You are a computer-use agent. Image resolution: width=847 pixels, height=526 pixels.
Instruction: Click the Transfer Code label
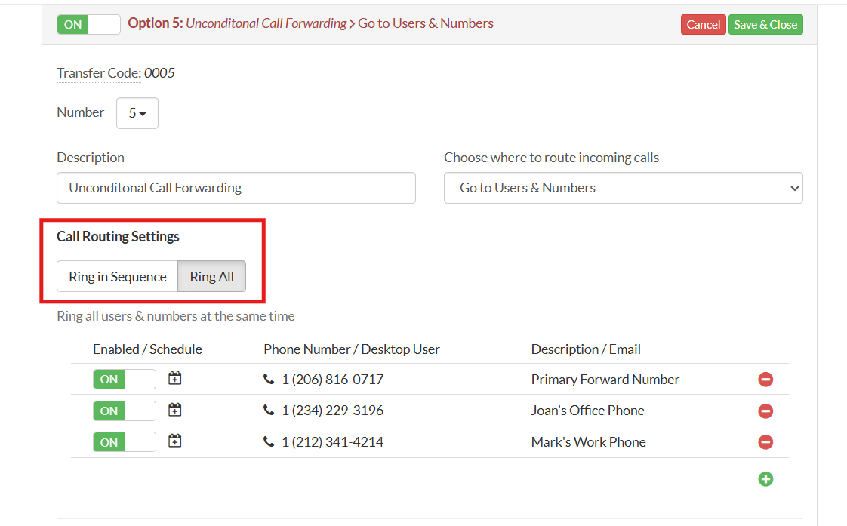98,73
